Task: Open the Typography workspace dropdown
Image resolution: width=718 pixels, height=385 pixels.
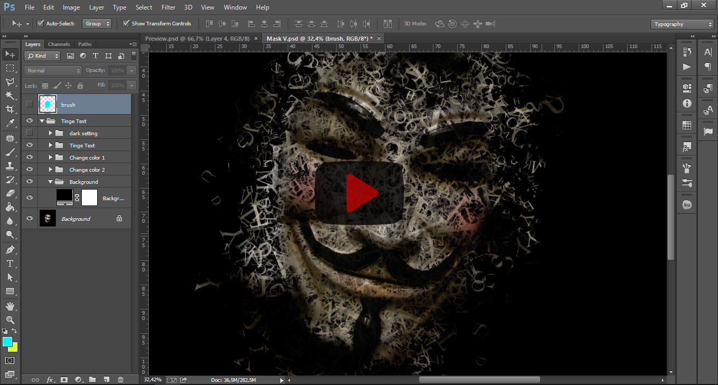Action: pos(682,24)
